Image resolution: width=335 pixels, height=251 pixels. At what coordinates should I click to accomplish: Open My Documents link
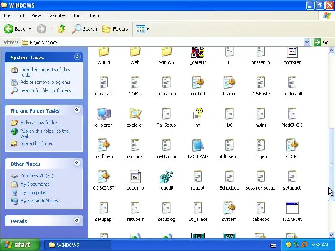point(35,184)
